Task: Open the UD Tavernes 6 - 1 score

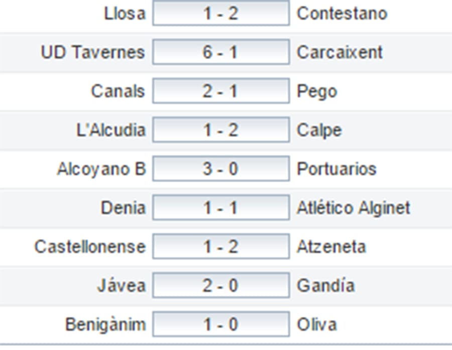Action: click(221, 52)
